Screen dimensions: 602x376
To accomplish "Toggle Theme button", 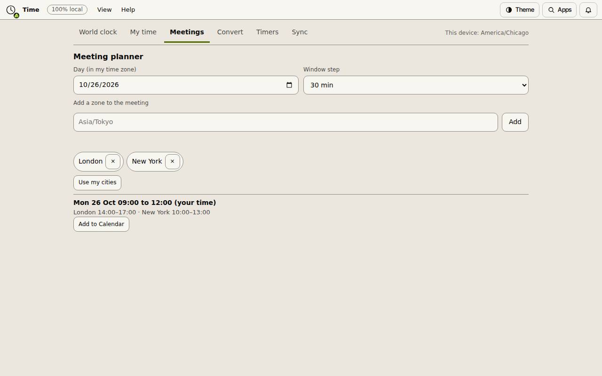I will click(520, 10).
